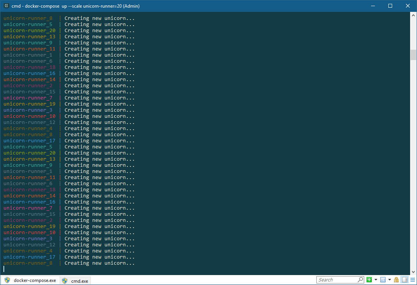This screenshot has width=417, height=285.
Task: Open the hamburger menu in the status bar
Action: pos(413,280)
